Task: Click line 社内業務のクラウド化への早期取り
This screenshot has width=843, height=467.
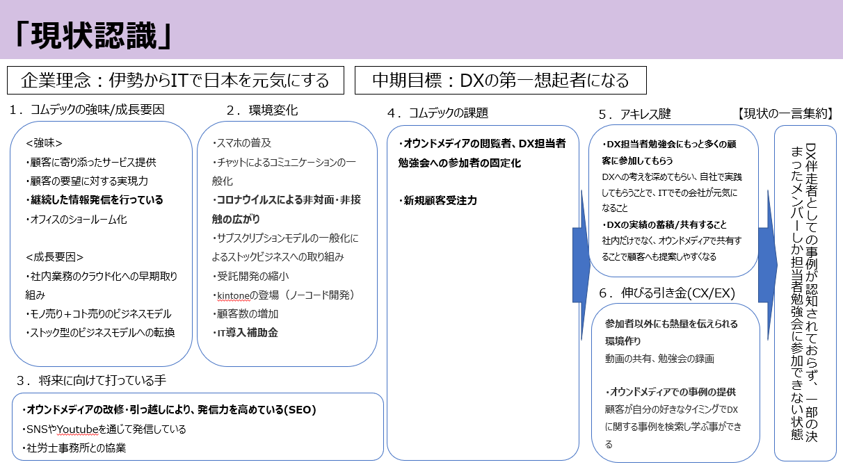Action: pyautogui.click(x=100, y=276)
